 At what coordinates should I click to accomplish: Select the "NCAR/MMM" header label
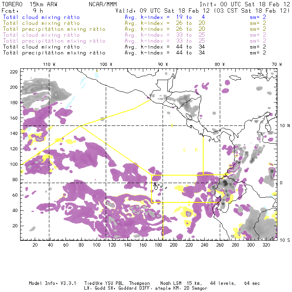point(103,4)
